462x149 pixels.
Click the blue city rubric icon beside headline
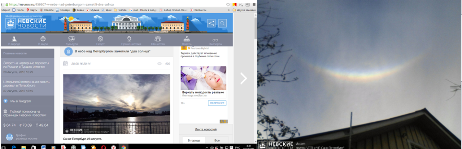coord(68,51)
